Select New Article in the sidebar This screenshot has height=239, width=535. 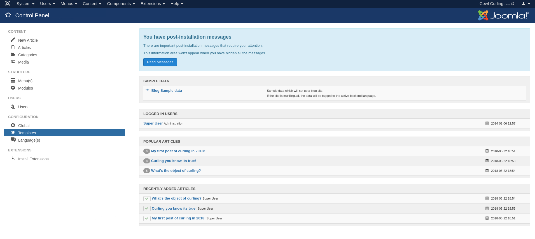tap(28, 40)
